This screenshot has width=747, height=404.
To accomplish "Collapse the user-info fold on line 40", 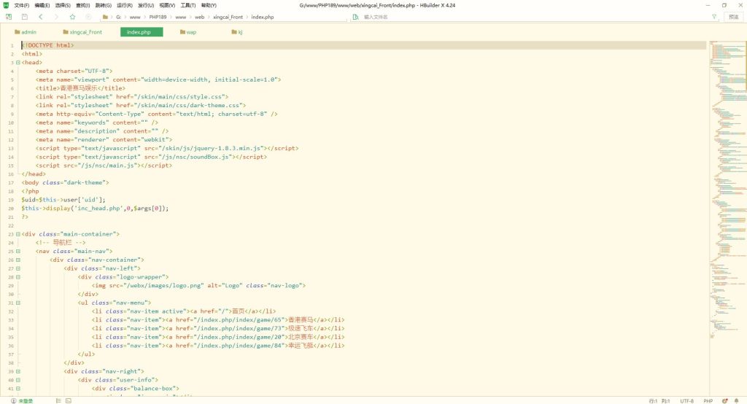I will tap(18, 380).
